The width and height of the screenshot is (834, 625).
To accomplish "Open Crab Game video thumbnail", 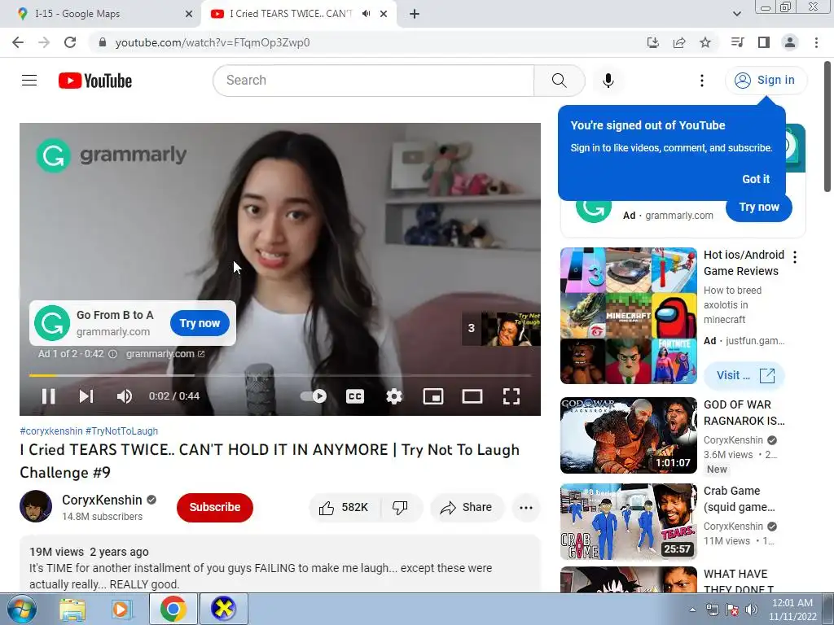I will (628, 522).
